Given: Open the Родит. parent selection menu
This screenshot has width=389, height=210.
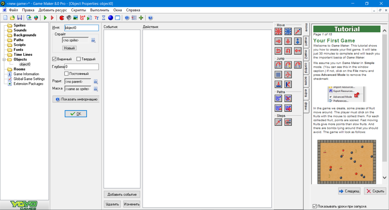Looking at the screenshot, I should [96, 82].
